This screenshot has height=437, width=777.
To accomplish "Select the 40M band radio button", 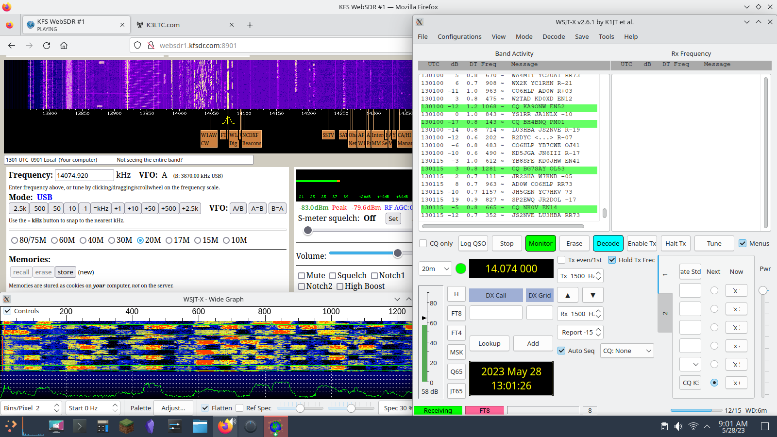I will [83, 240].
